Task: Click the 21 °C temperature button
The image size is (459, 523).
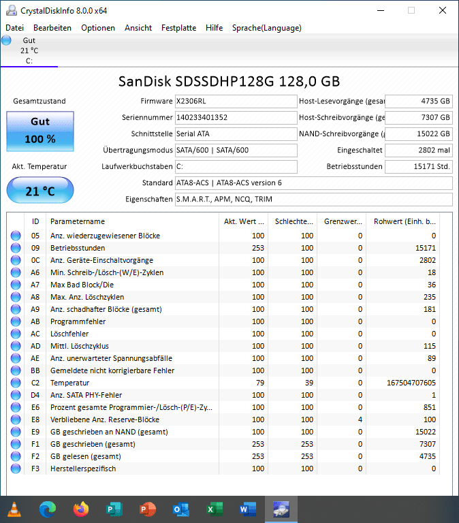Action: 40,190
